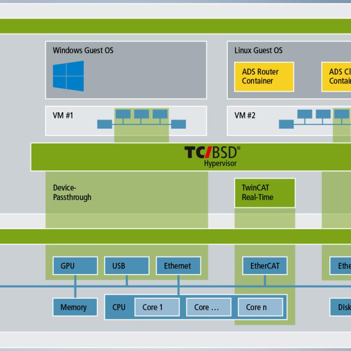351x351 pixels.
Task: Click the Memory hardware block
Action: pyautogui.click(x=75, y=307)
